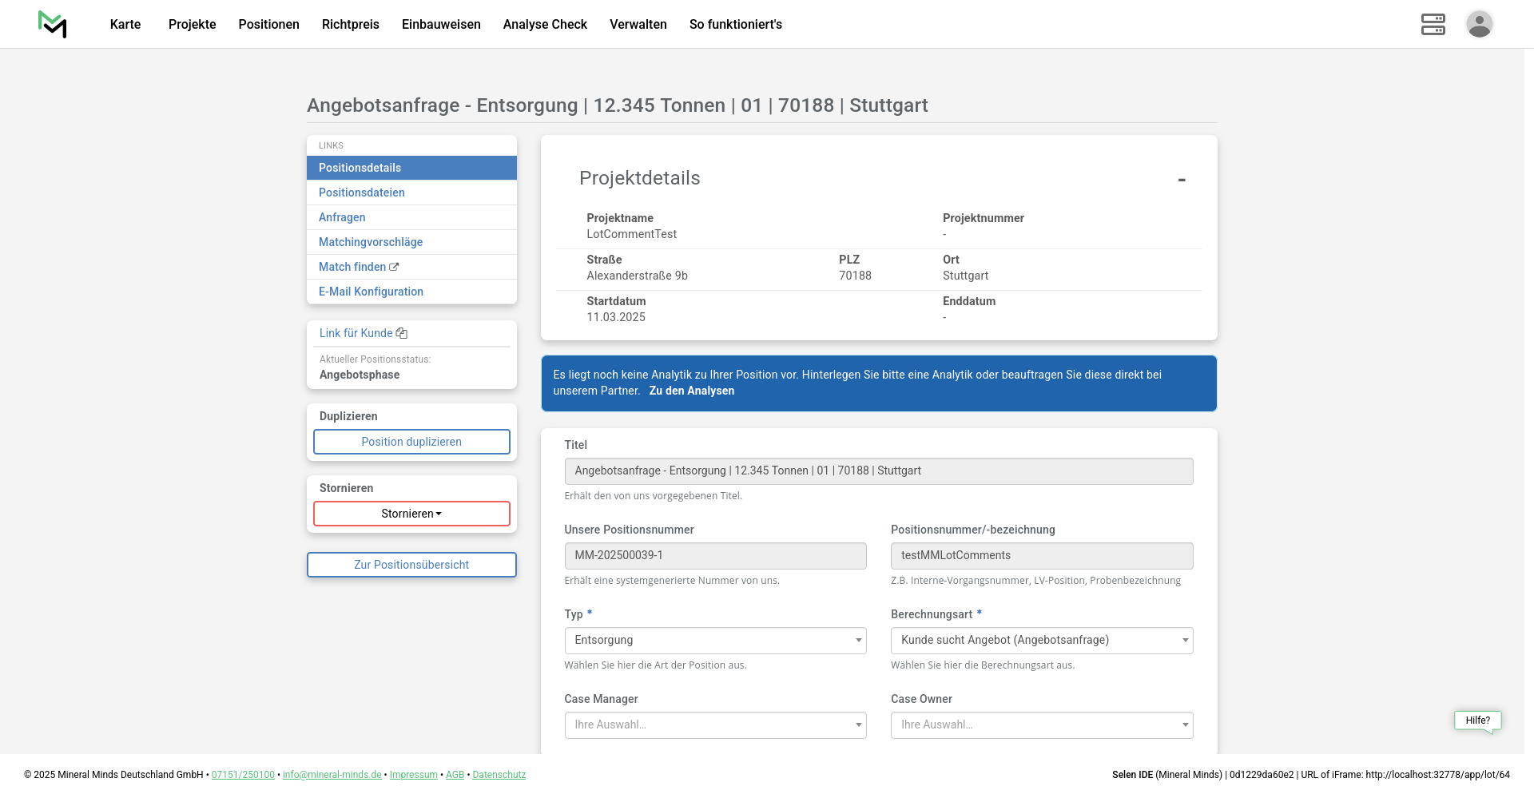Open Matchingvorschläge sidebar link
This screenshot has height=794, width=1534.
(371, 242)
